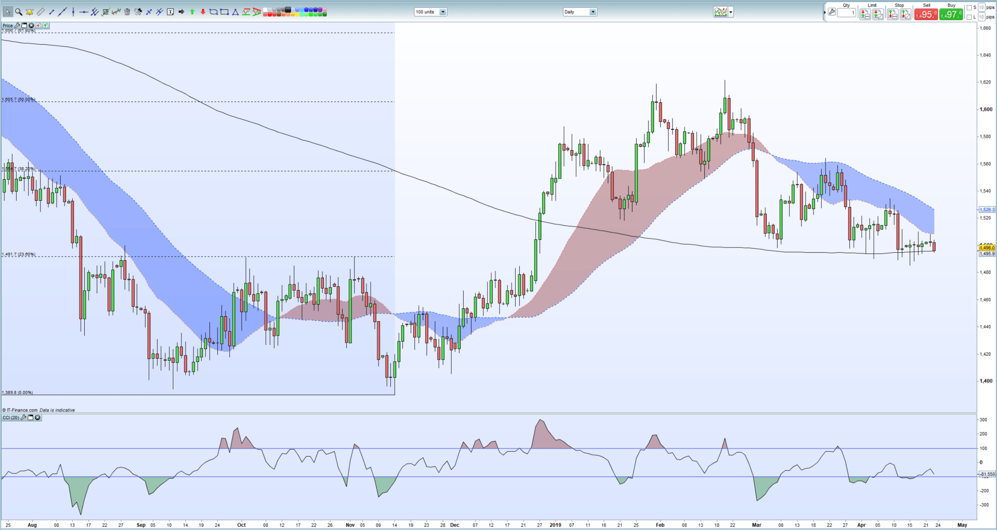Draw an ellipse shape
997x530 pixels.
pyautogui.click(x=213, y=12)
